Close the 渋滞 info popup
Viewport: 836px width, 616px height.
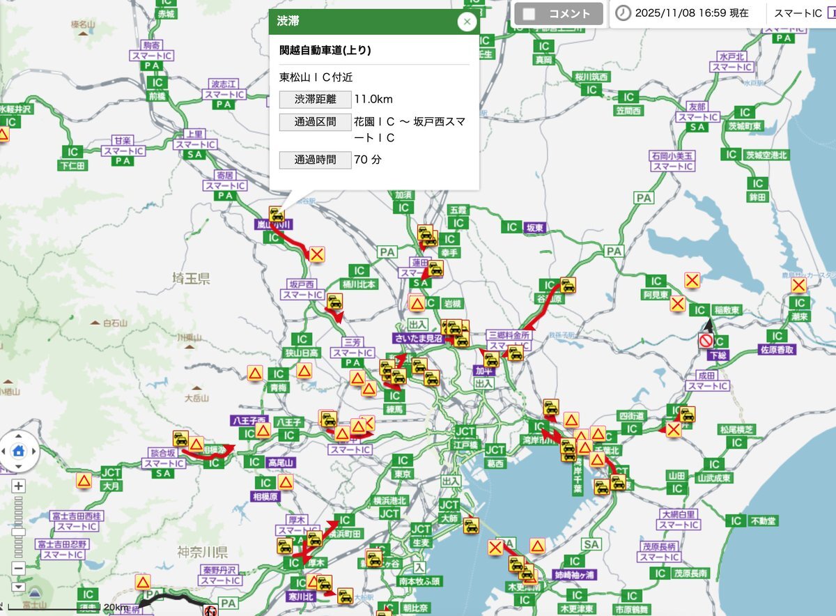467,22
